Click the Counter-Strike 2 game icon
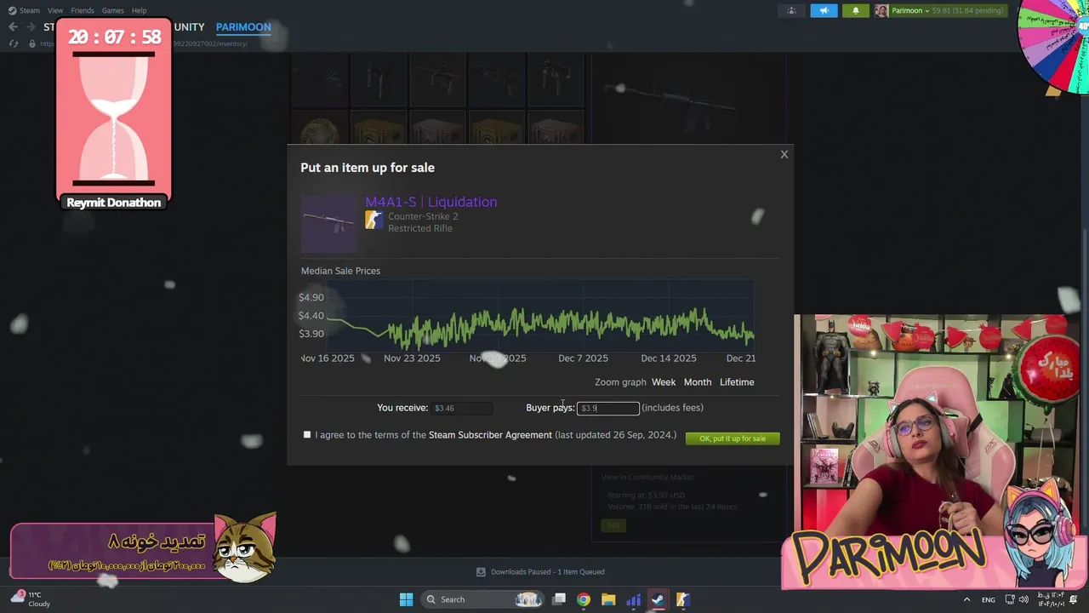The image size is (1089, 613). (x=374, y=221)
